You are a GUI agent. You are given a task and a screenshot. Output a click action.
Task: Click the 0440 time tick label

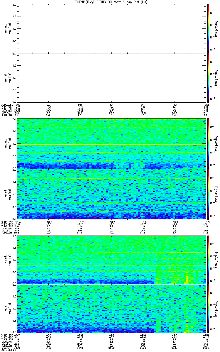80,348
